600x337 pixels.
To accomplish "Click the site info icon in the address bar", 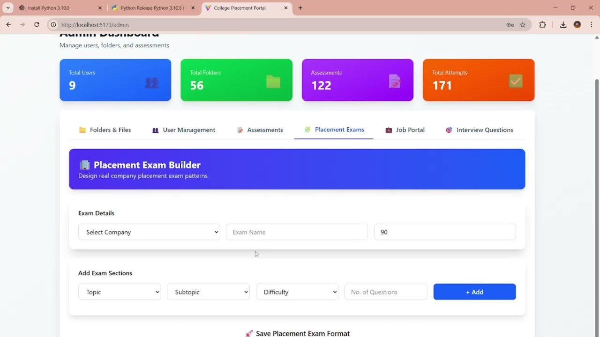I will 53,25.
